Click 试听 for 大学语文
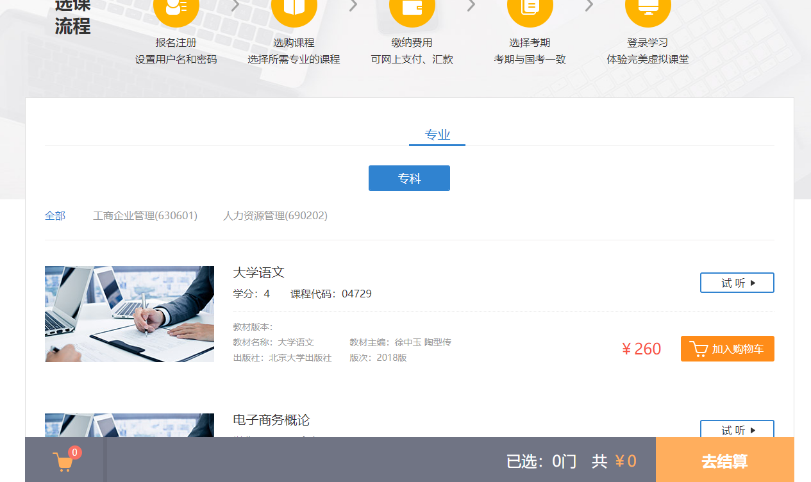The image size is (811, 482). point(737,283)
